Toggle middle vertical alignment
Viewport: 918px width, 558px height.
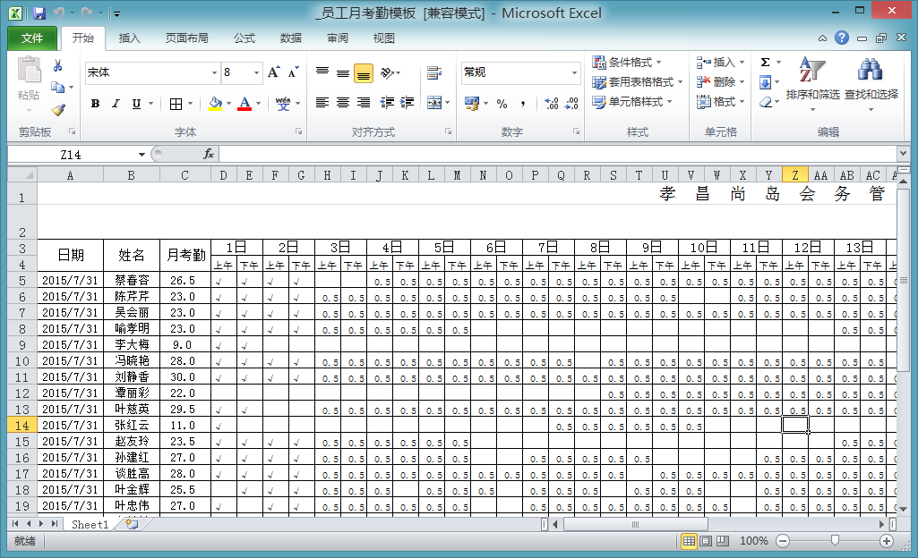[342, 72]
